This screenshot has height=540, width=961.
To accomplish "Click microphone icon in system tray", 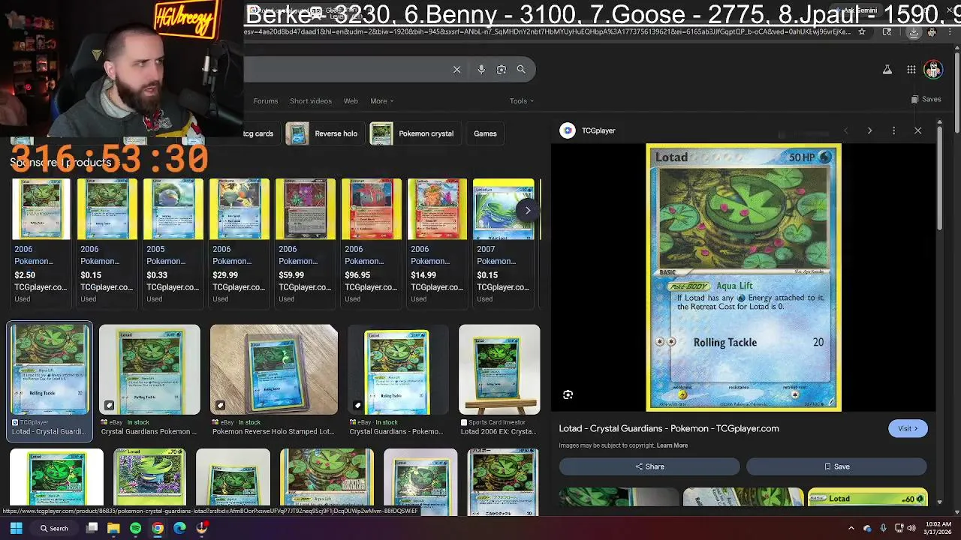I will (883, 528).
